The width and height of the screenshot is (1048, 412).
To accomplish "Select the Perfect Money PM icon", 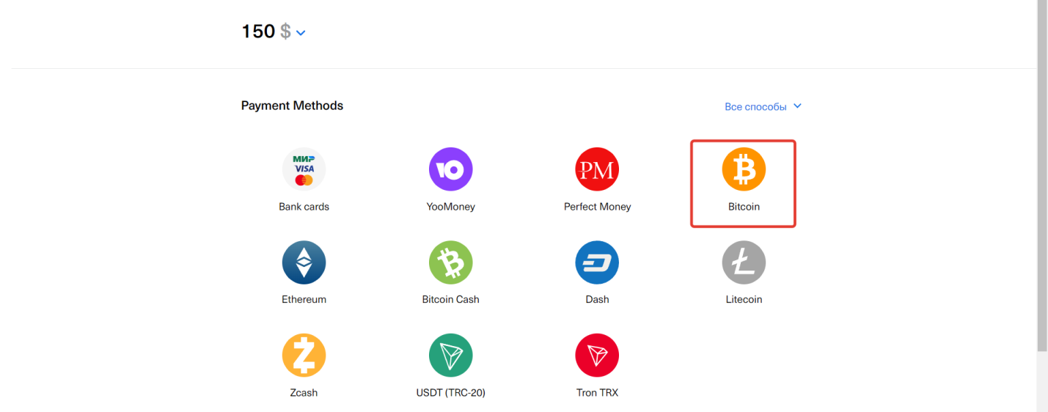I will (x=597, y=169).
